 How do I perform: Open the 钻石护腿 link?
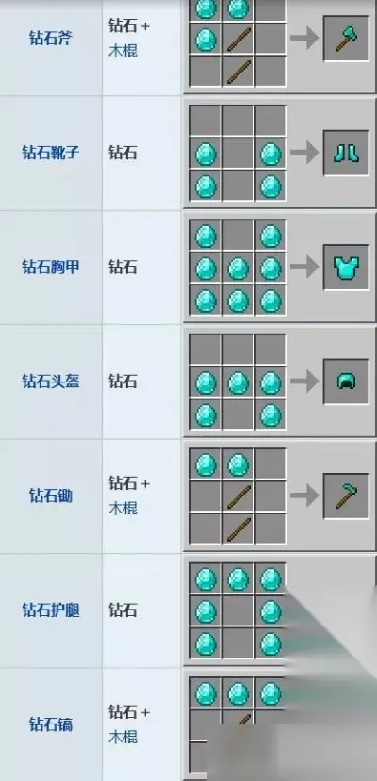[x=50, y=610]
